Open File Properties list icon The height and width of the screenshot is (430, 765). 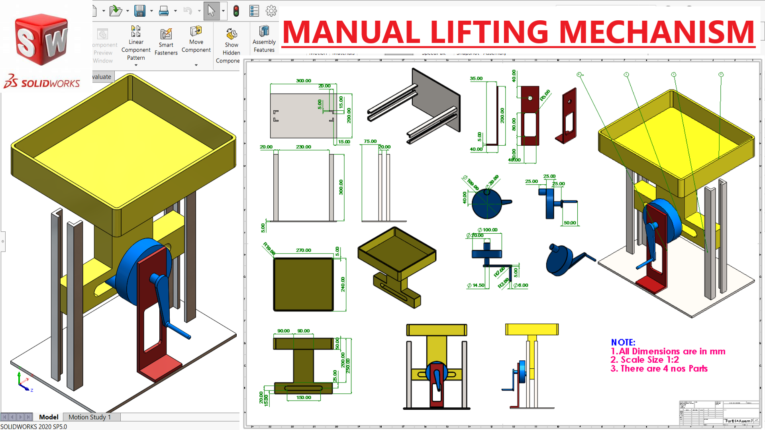[254, 11]
